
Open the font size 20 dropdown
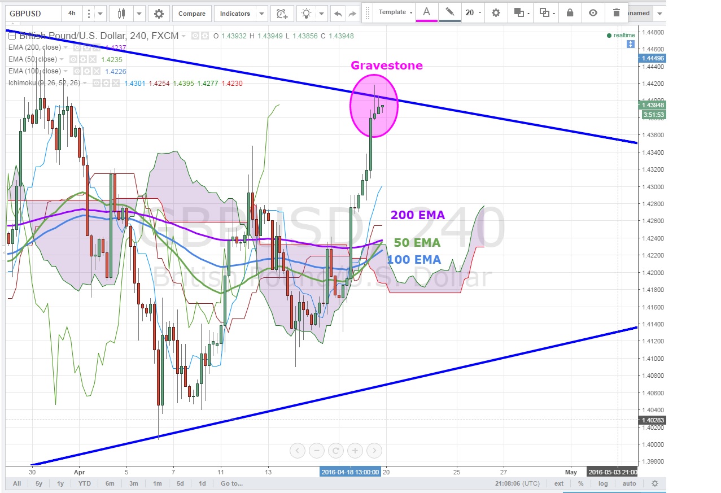pos(473,12)
